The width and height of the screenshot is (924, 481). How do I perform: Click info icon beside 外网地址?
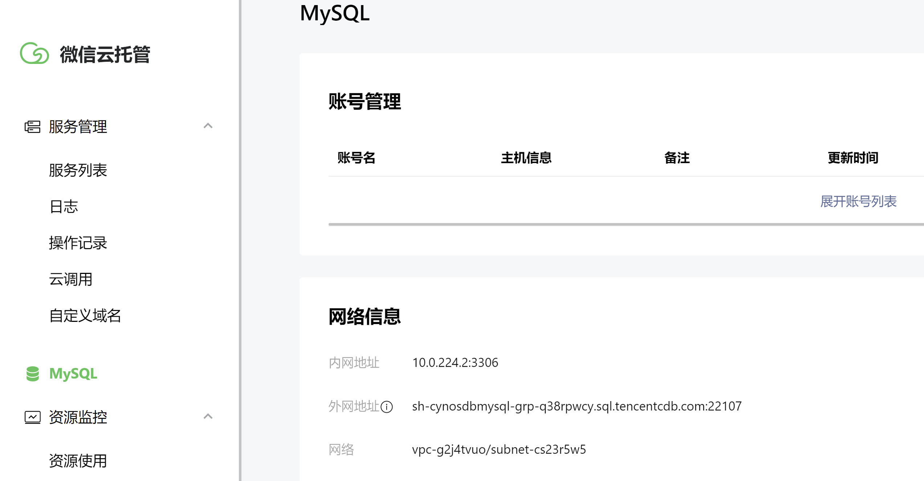pos(387,407)
